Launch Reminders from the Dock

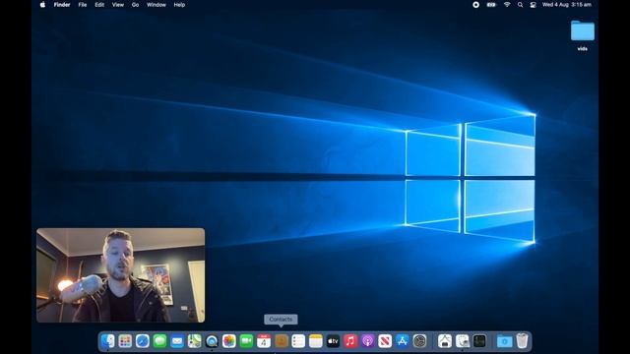[298, 341]
